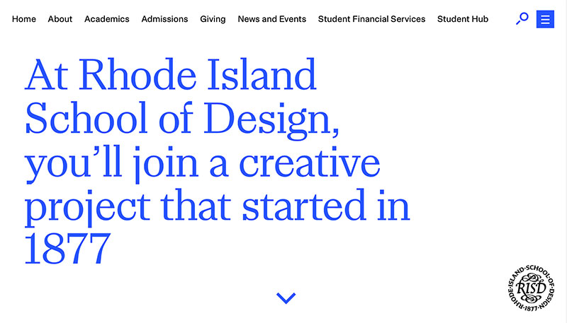Open News and Events

[272, 19]
